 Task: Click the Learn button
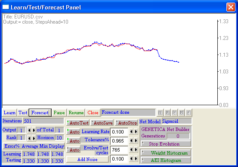[x=9, y=112]
